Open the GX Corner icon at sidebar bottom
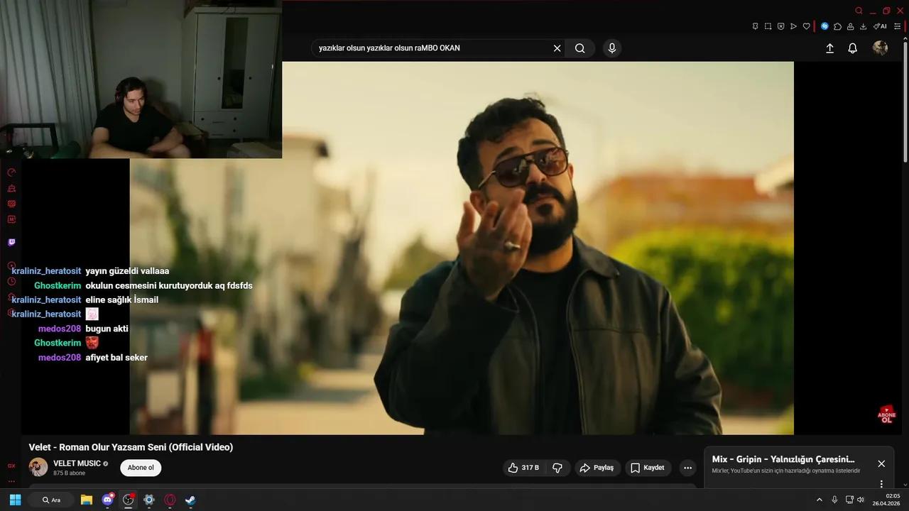The image size is (909, 511). tap(11, 466)
